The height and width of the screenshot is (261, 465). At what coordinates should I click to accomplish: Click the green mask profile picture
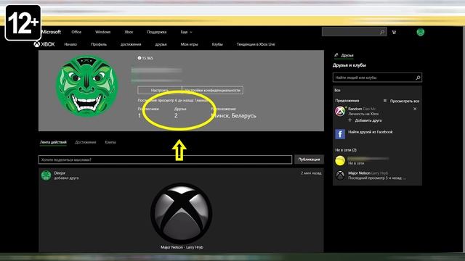pyautogui.click(x=87, y=86)
